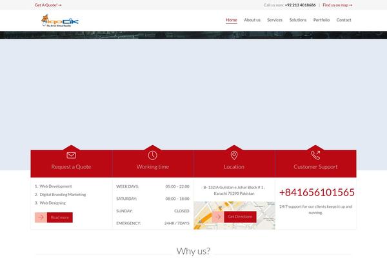Click the WEEK DAYS: label
The height and width of the screenshot is (258, 387).
point(127,186)
